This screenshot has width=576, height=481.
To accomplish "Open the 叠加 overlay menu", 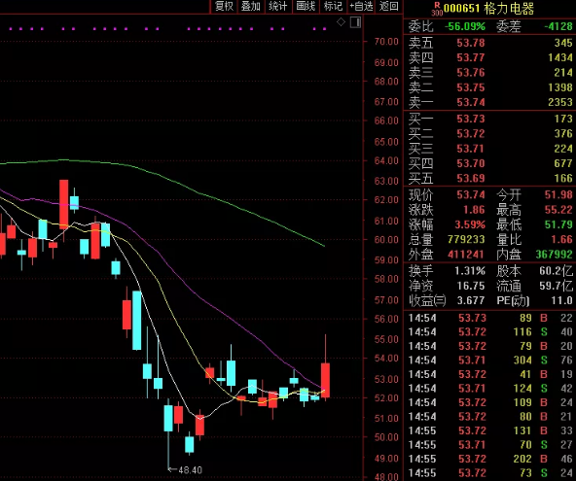I will pos(251,6).
